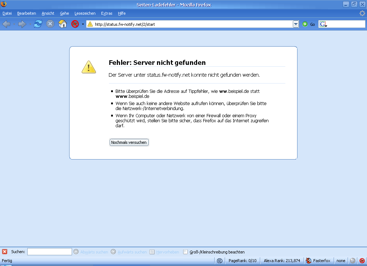Open the Lesezeichen menu
Screen dimensions: 367x266
[85, 13]
